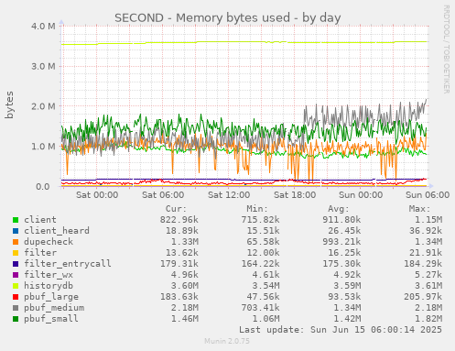Click the 'Sat 12:00' time axis label
The height and width of the screenshot is (351, 455).
point(229,195)
